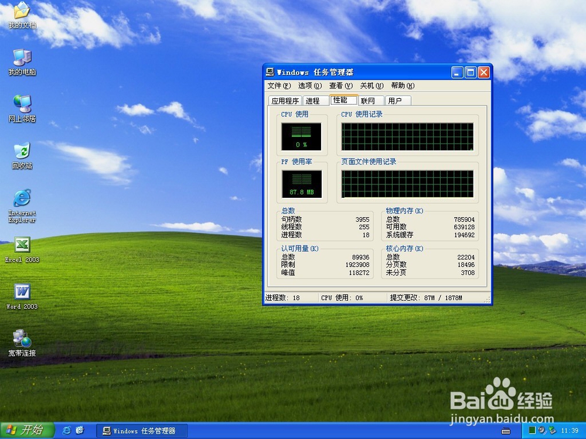
Task: Switch to the 应用程序 tab
Action: tap(285, 101)
